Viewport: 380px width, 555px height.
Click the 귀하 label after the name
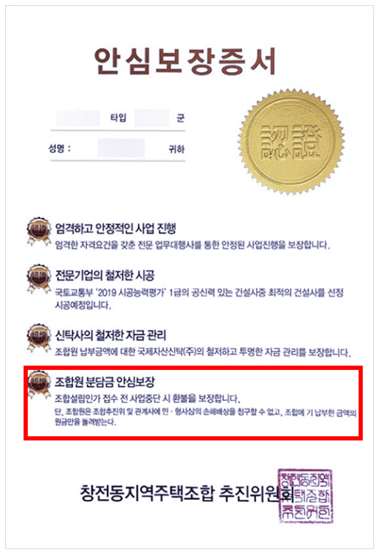tap(176, 150)
